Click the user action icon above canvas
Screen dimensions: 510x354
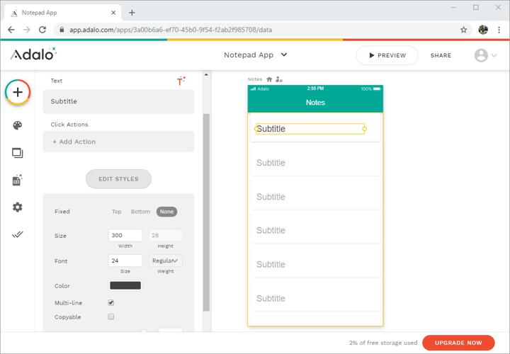[279, 79]
